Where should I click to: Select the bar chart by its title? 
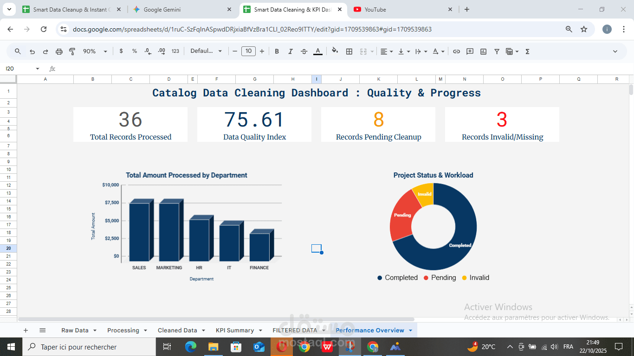(187, 175)
